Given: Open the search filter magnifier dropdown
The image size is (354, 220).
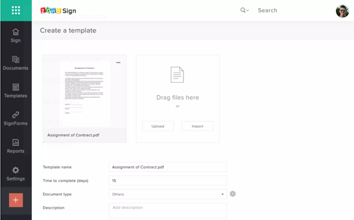Looking at the screenshot, I should [244, 10].
